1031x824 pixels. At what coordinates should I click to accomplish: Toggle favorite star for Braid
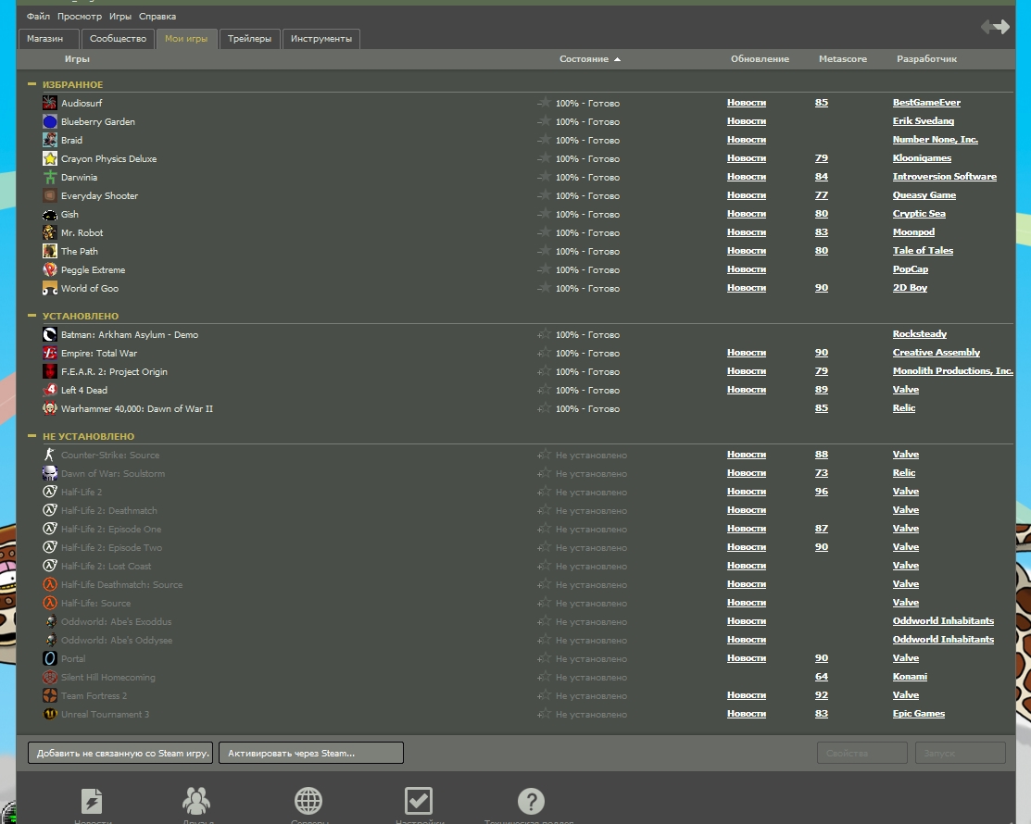[x=544, y=139]
